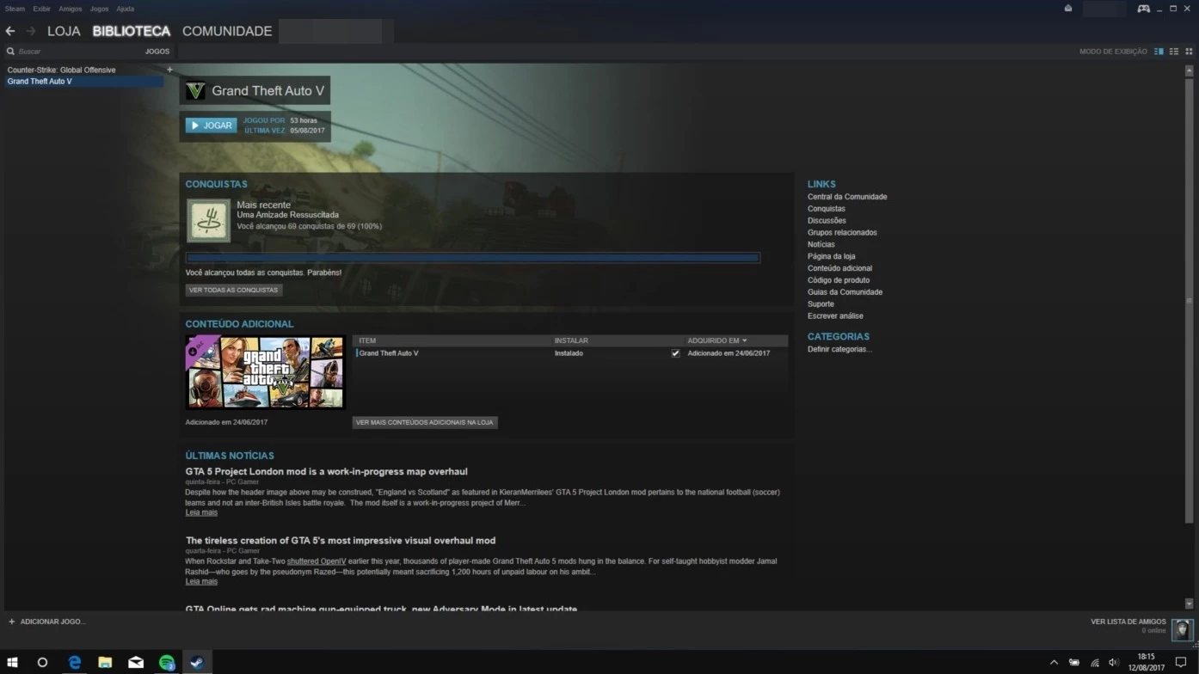1199x674 pixels.
Task: Click the GTA V DLC cover thumbnail
Action: (266, 372)
